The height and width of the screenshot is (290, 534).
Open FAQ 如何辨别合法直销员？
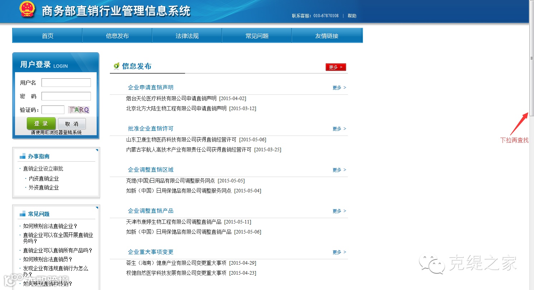click(x=48, y=259)
